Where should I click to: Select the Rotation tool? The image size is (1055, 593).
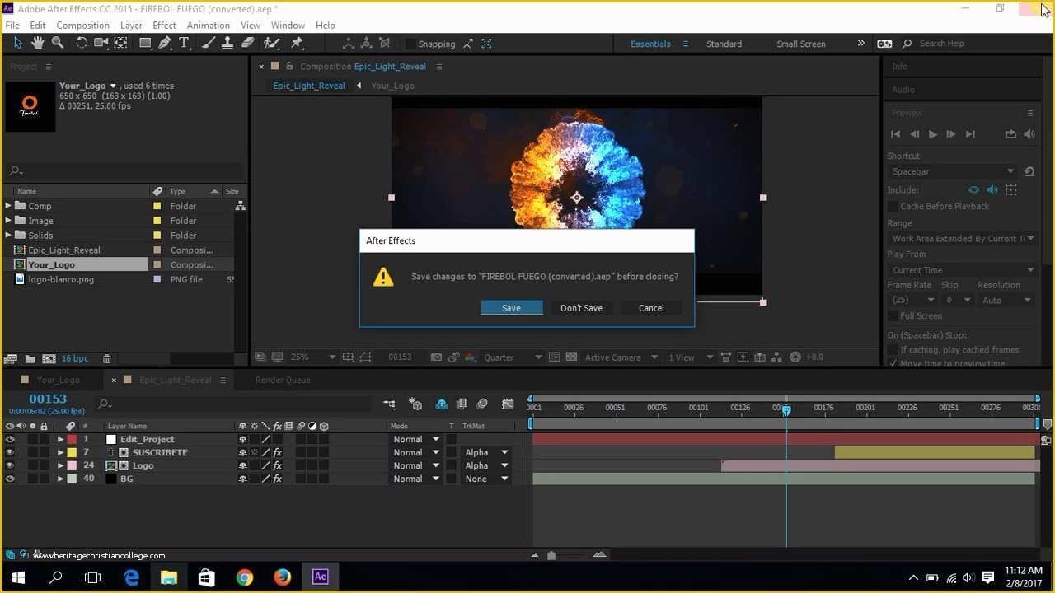pos(82,43)
